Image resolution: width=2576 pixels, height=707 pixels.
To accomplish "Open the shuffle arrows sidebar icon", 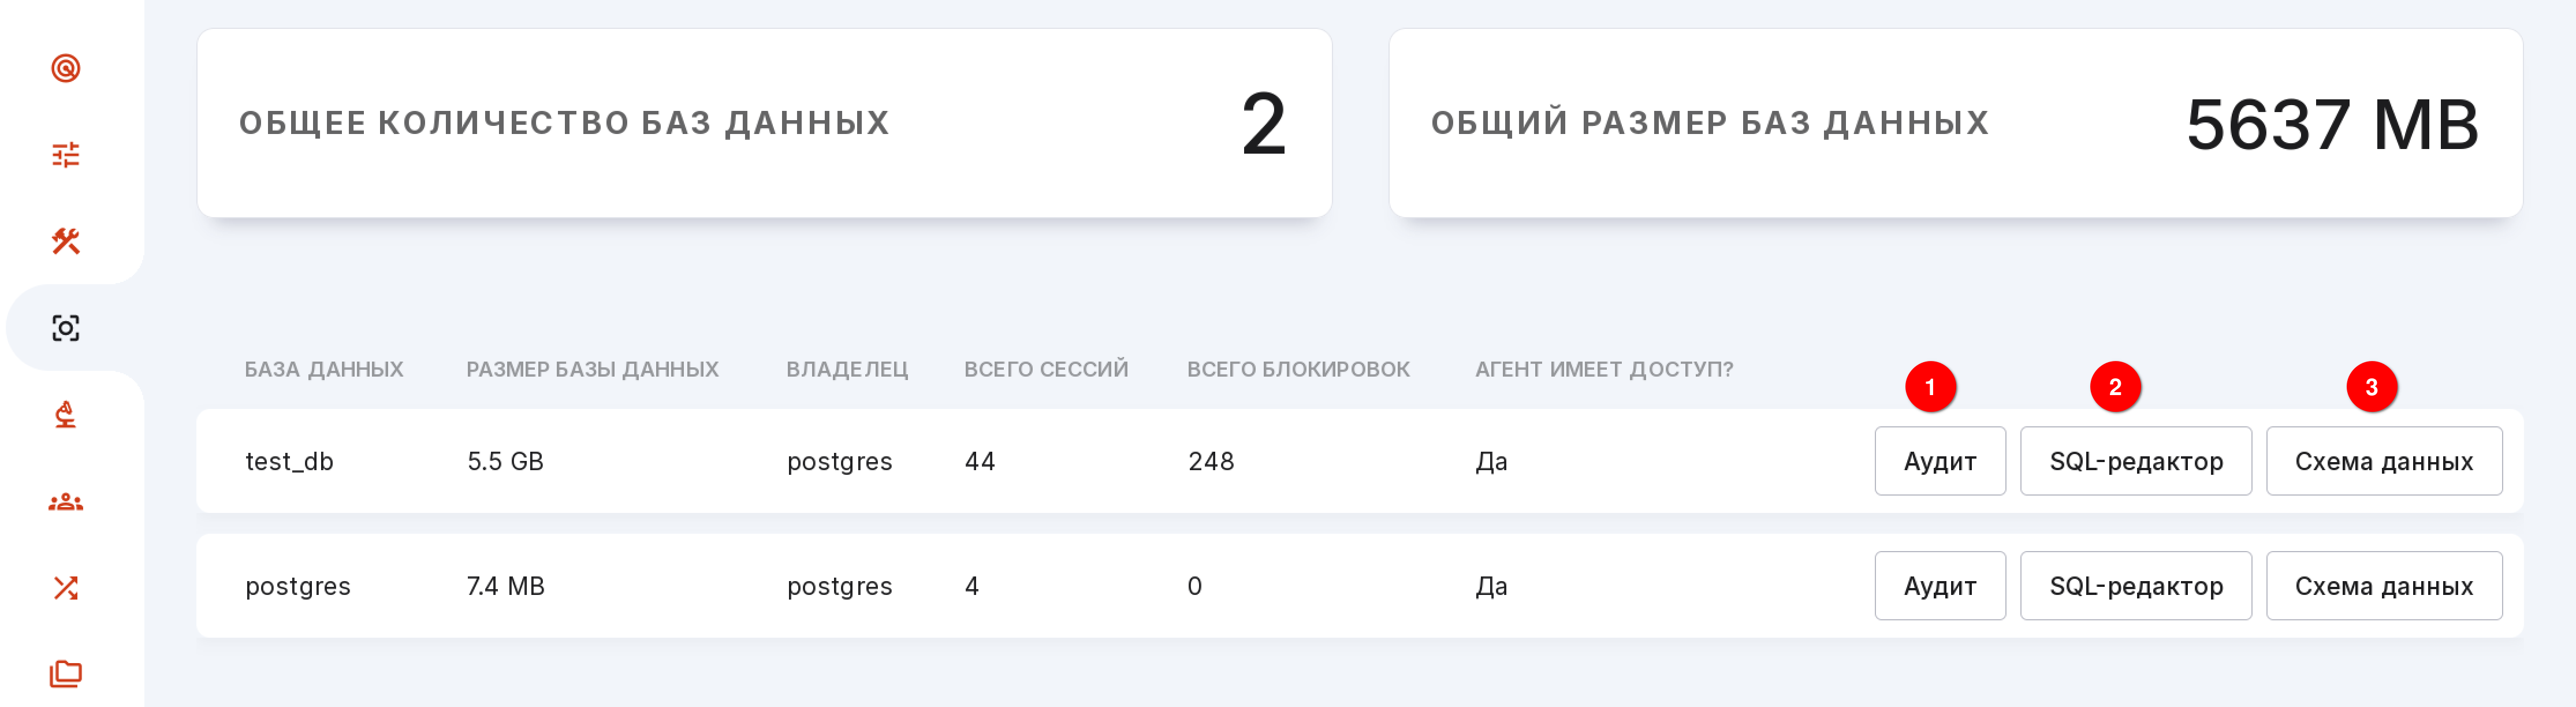I will coord(66,588).
